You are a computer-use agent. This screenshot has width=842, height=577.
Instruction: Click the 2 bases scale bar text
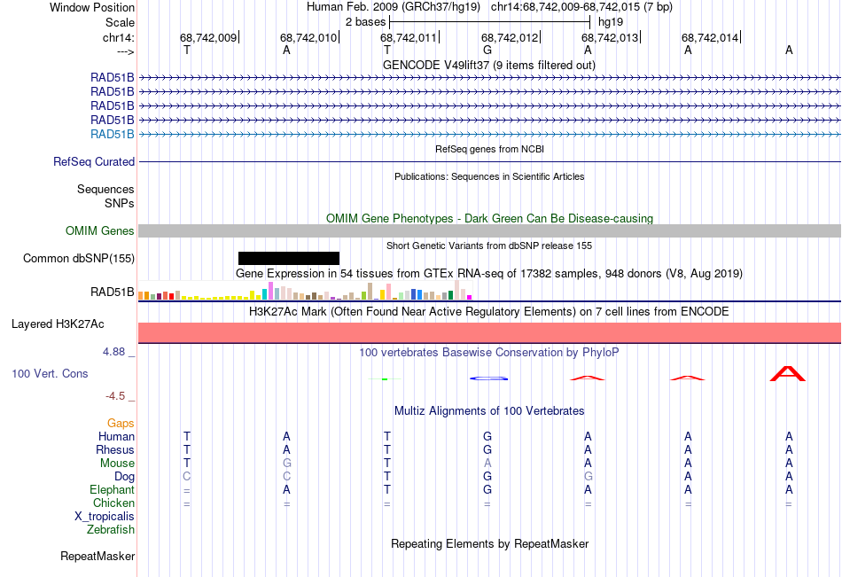click(x=365, y=22)
